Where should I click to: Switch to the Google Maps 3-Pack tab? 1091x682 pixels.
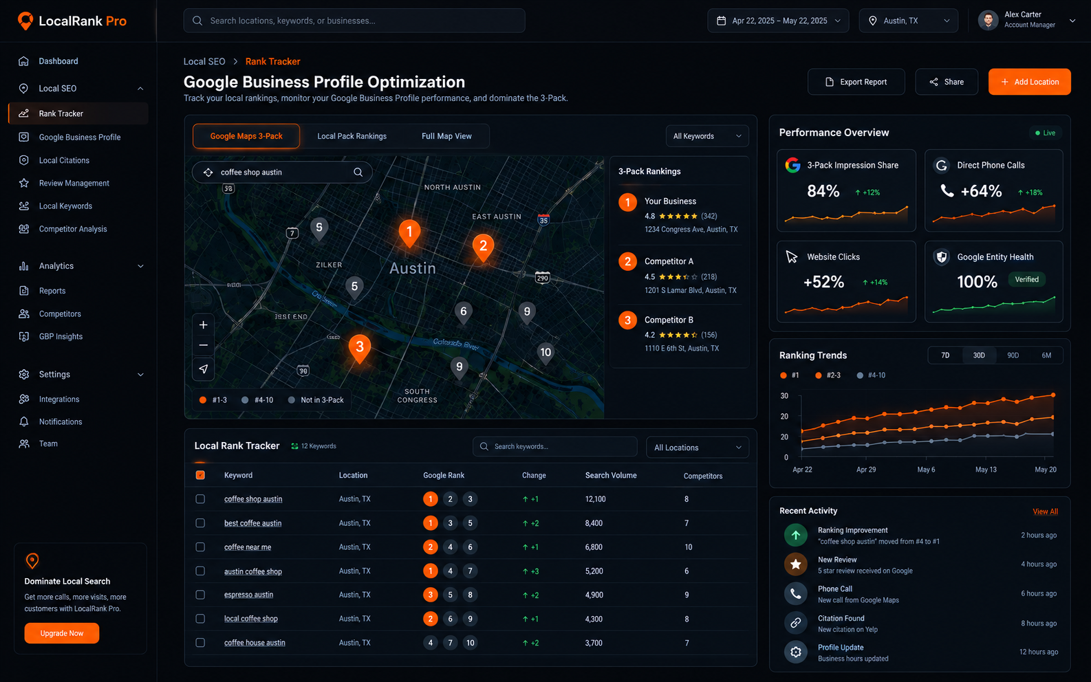tap(246, 136)
